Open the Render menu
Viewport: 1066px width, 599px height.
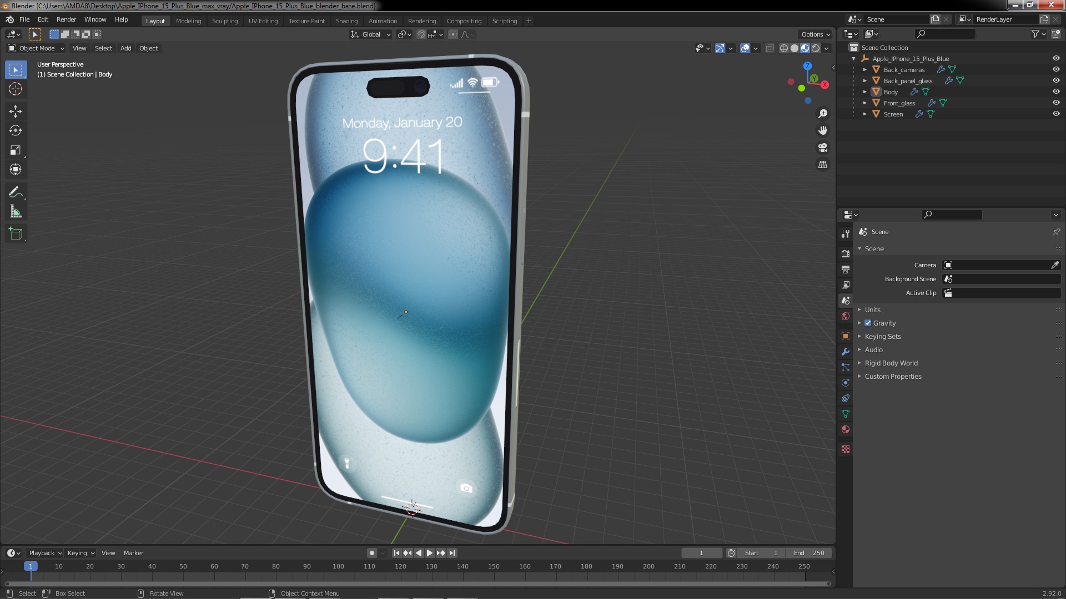pyautogui.click(x=66, y=19)
